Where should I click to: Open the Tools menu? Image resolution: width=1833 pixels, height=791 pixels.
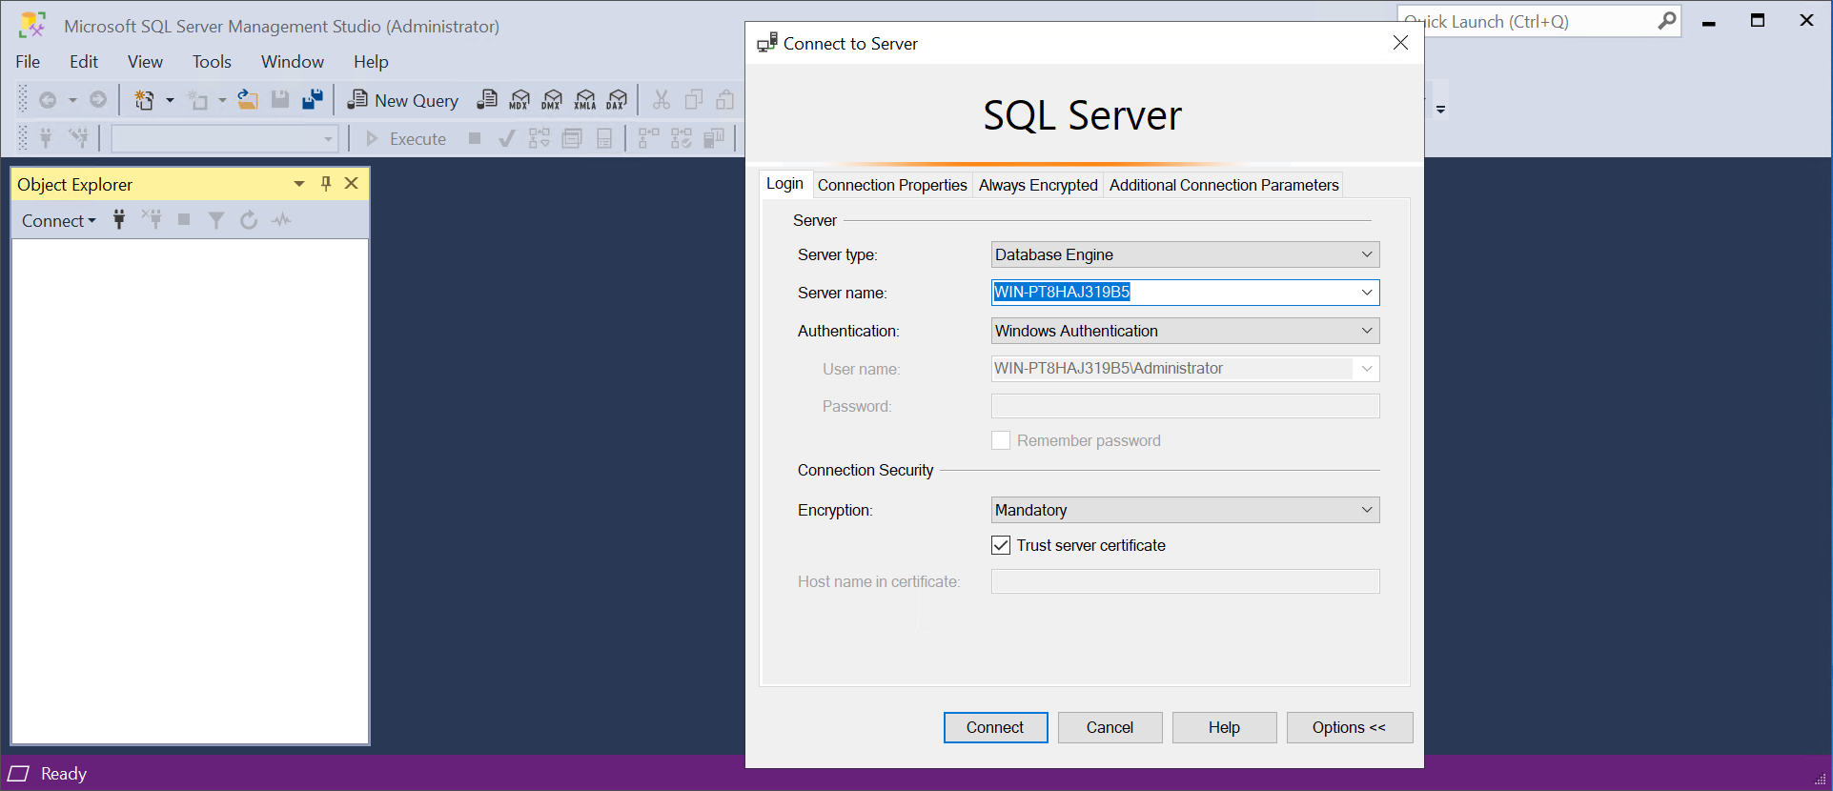[x=212, y=62]
